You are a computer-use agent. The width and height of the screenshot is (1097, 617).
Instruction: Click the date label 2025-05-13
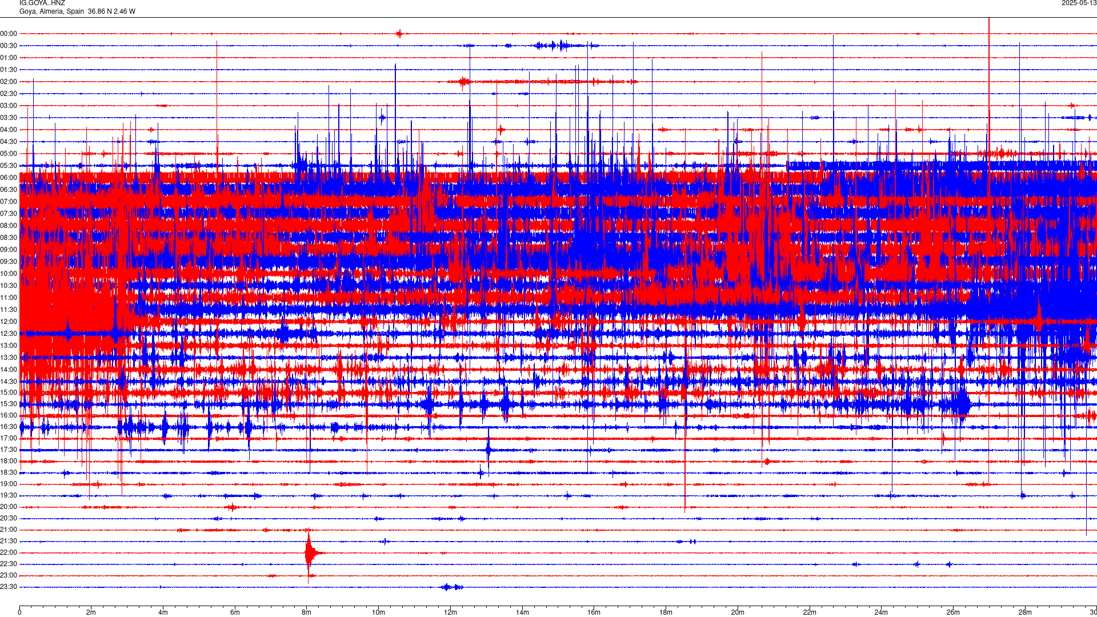tap(1079, 3)
